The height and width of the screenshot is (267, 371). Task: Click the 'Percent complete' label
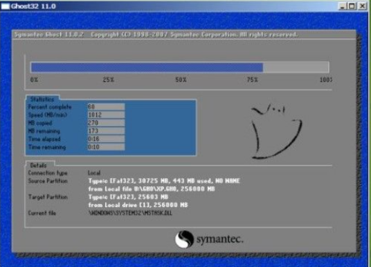tap(50, 107)
